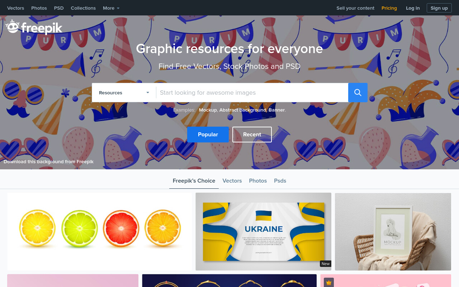Click the caret arrow next to More
The height and width of the screenshot is (287, 459).
coord(118,8)
